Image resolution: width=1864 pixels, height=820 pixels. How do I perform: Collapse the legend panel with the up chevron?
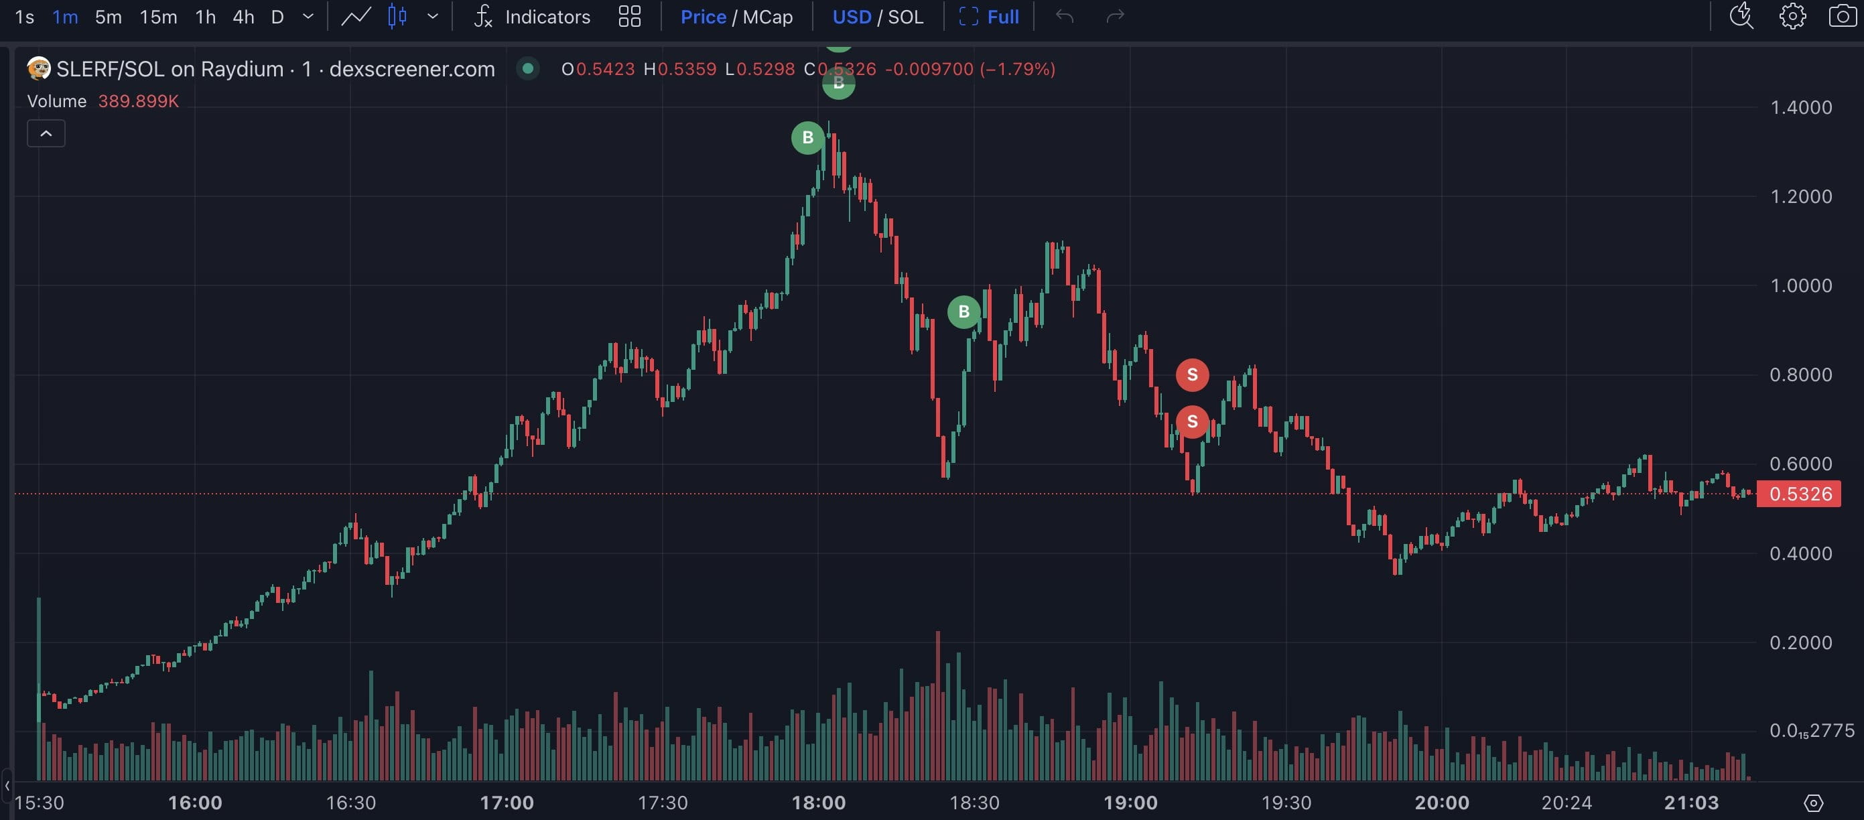46,133
